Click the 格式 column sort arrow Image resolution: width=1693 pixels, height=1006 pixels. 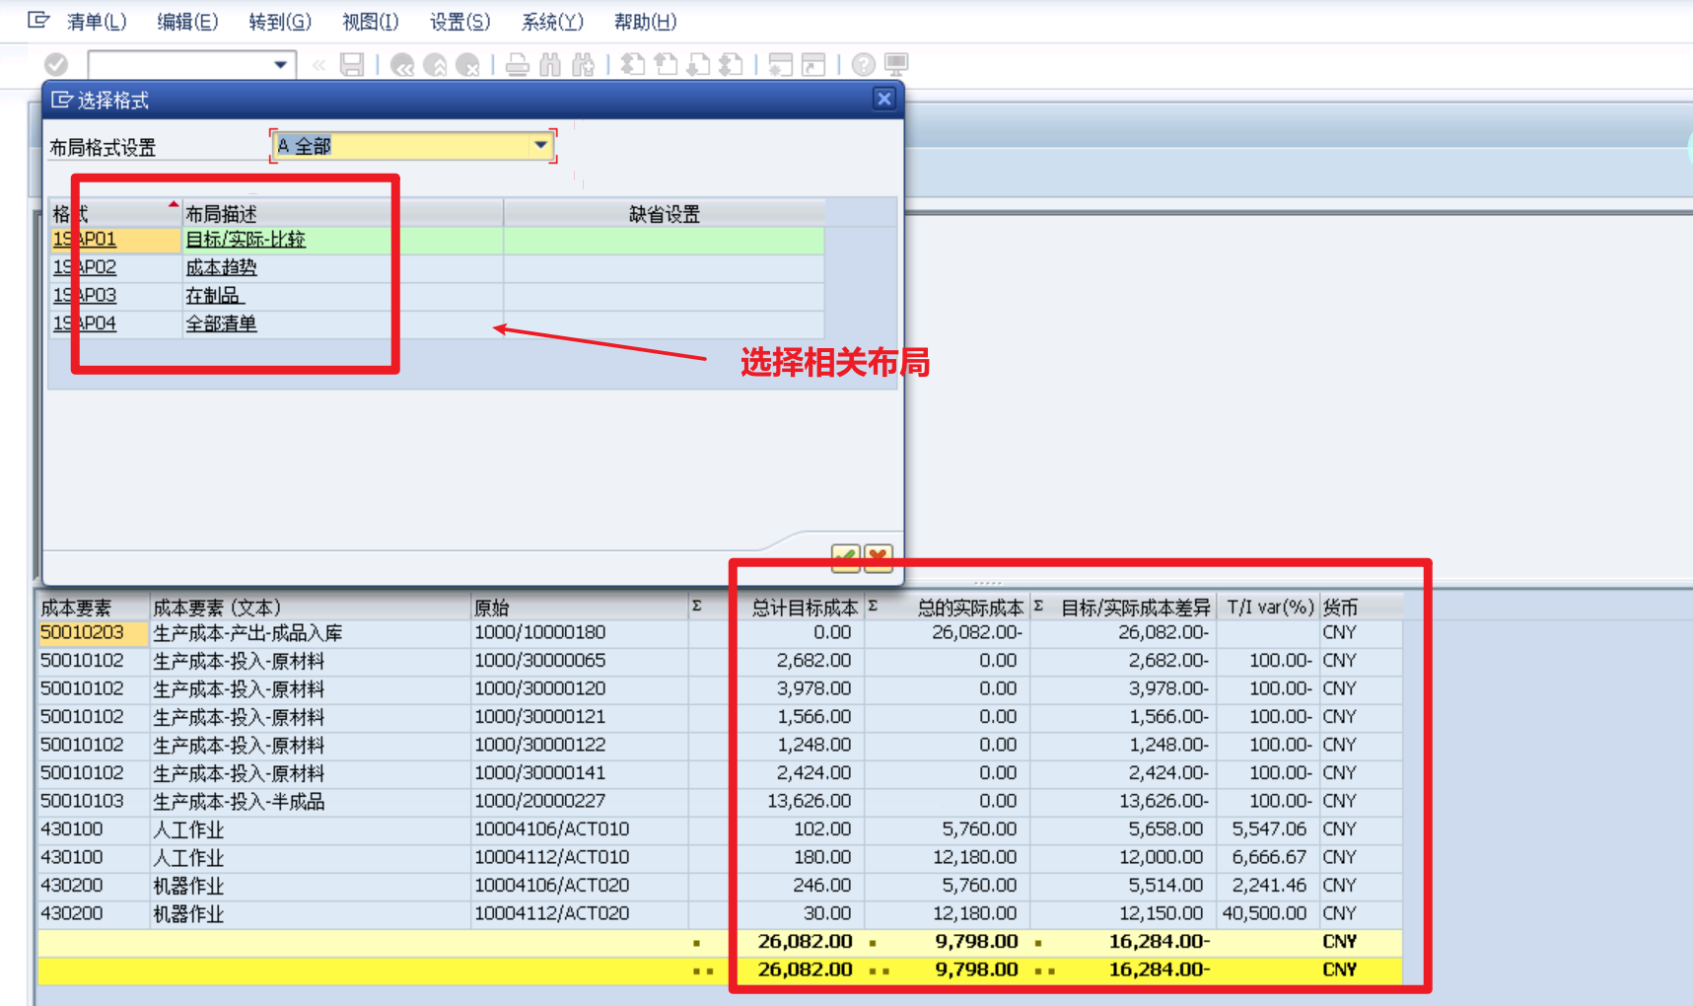click(174, 205)
